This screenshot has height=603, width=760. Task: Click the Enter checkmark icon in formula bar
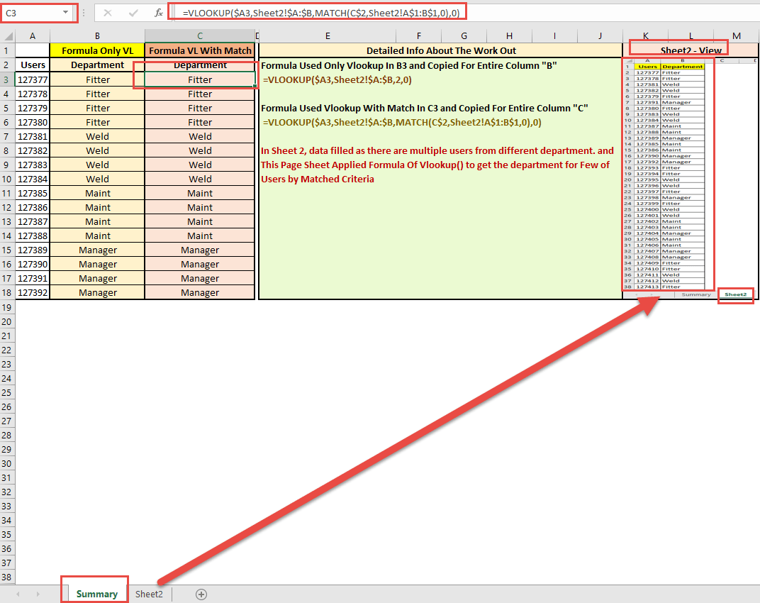click(x=132, y=11)
